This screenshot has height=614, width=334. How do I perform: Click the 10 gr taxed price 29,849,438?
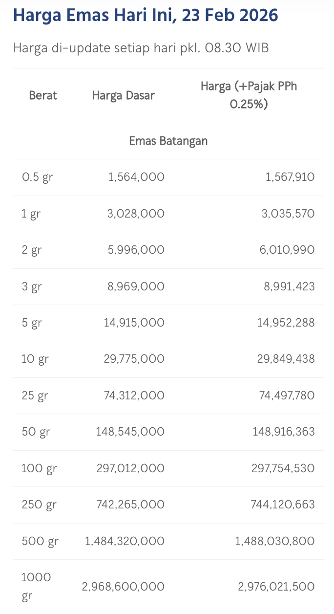(286, 359)
